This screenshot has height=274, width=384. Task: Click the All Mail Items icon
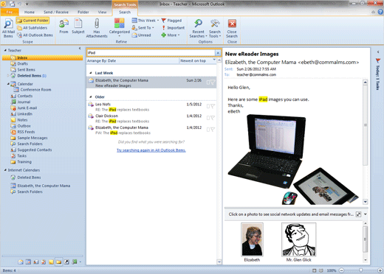coord(8,24)
